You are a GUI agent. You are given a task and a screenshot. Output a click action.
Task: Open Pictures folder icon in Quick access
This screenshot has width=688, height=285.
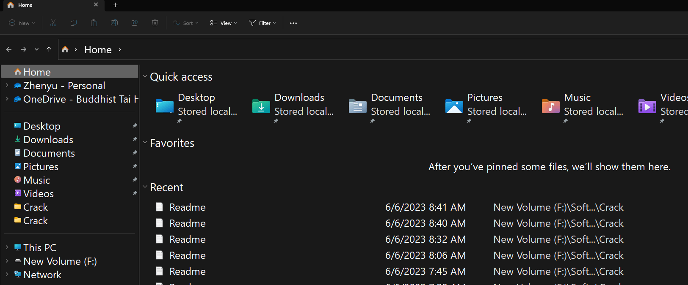[454, 106]
